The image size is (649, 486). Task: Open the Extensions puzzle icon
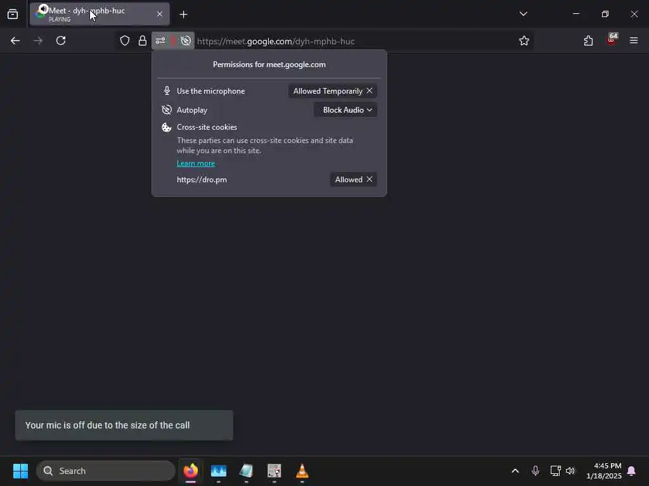(588, 40)
